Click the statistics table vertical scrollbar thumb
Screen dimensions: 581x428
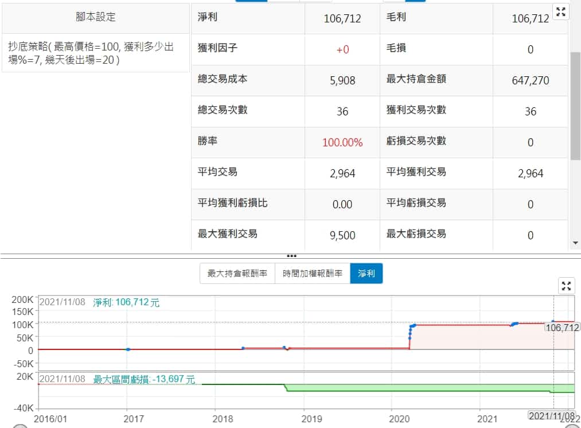coord(576,106)
